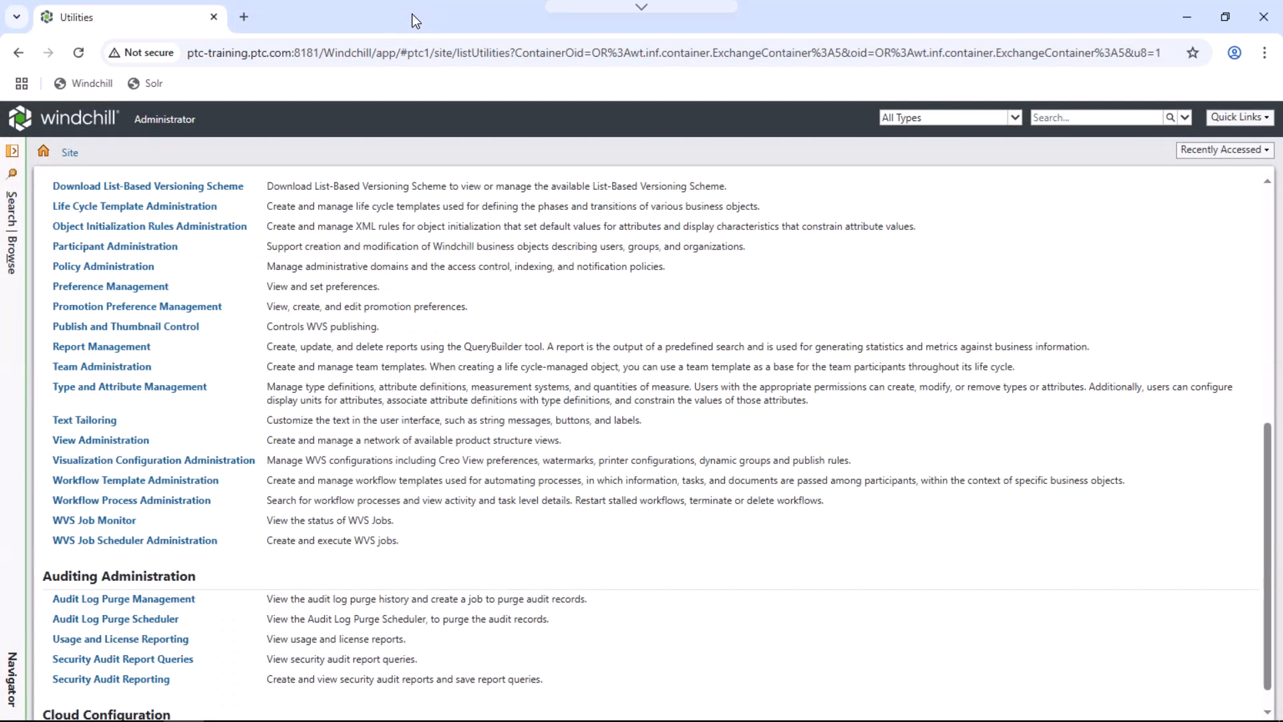The width and height of the screenshot is (1283, 722).
Task: Open the Search tab in the sidebar
Action: pos(11,210)
